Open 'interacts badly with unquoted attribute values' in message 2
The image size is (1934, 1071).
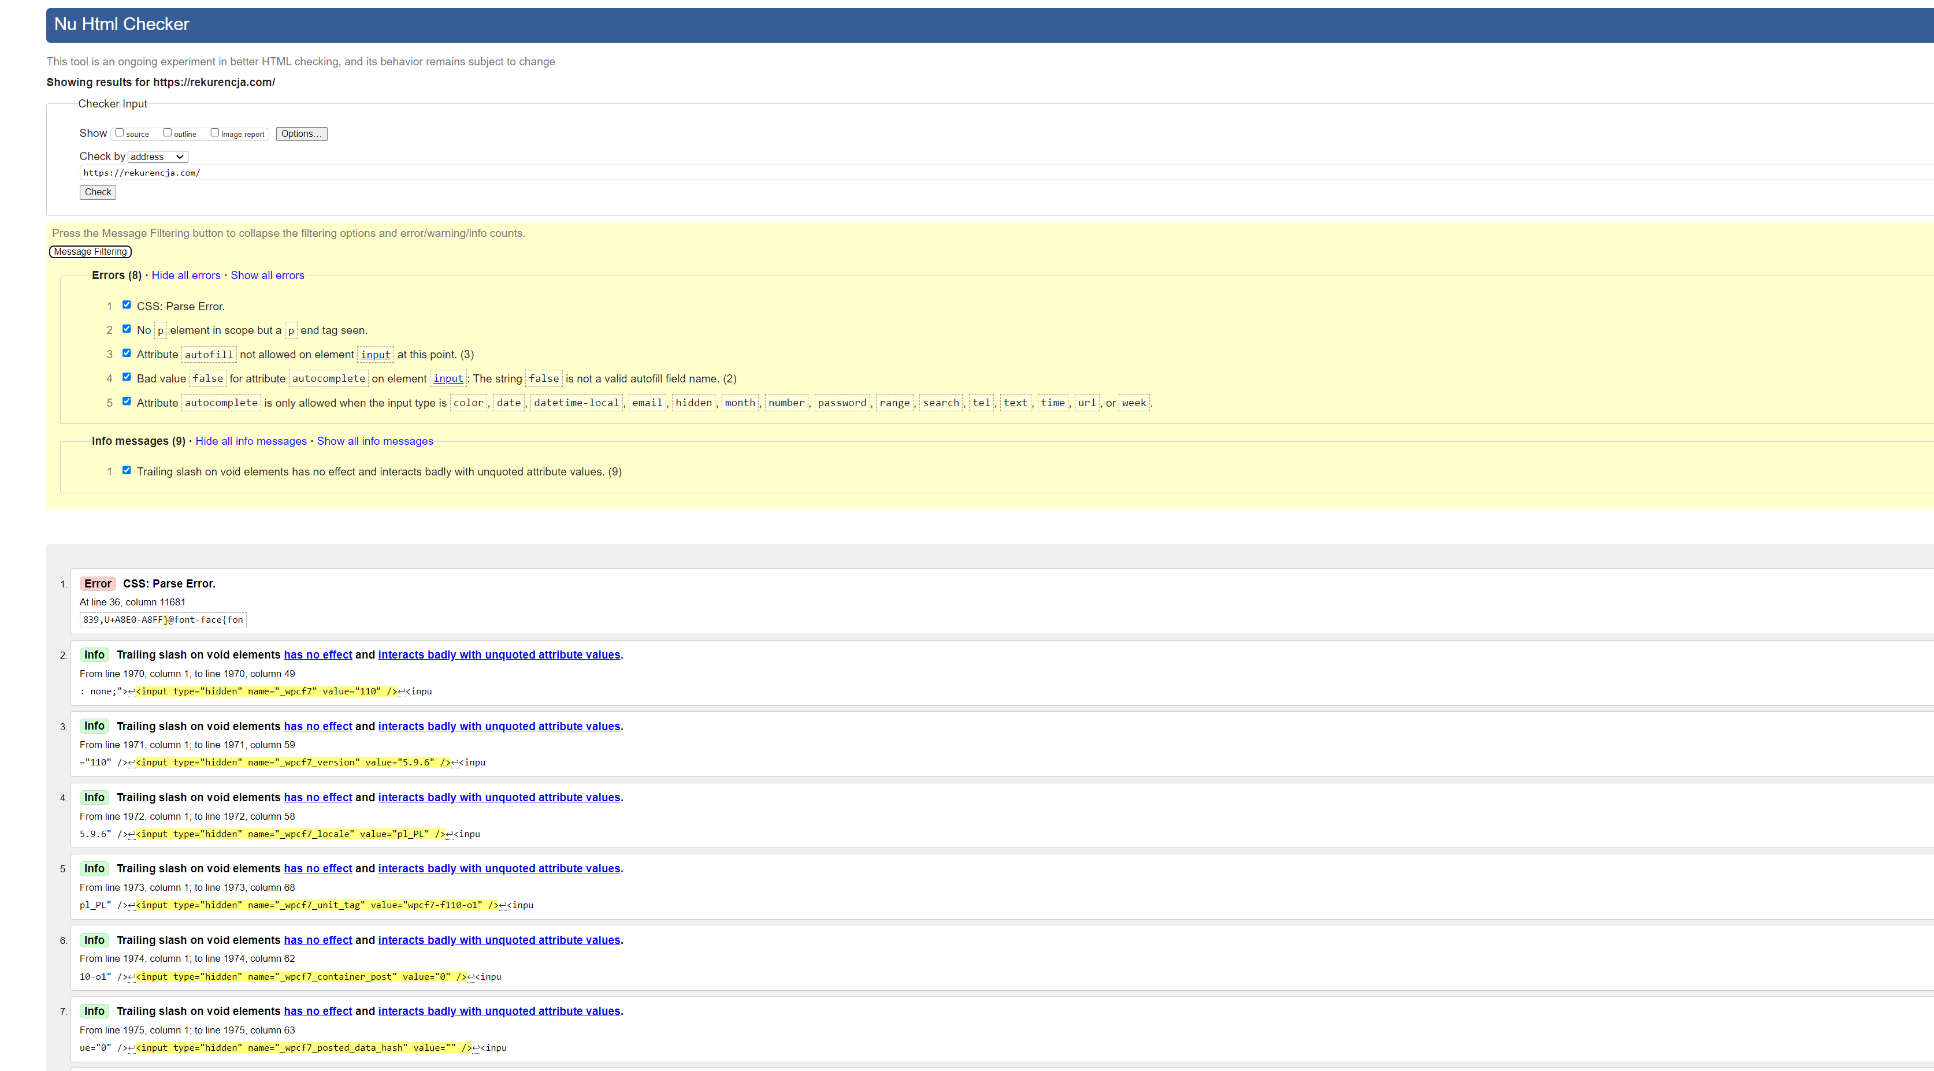tap(499, 655)
